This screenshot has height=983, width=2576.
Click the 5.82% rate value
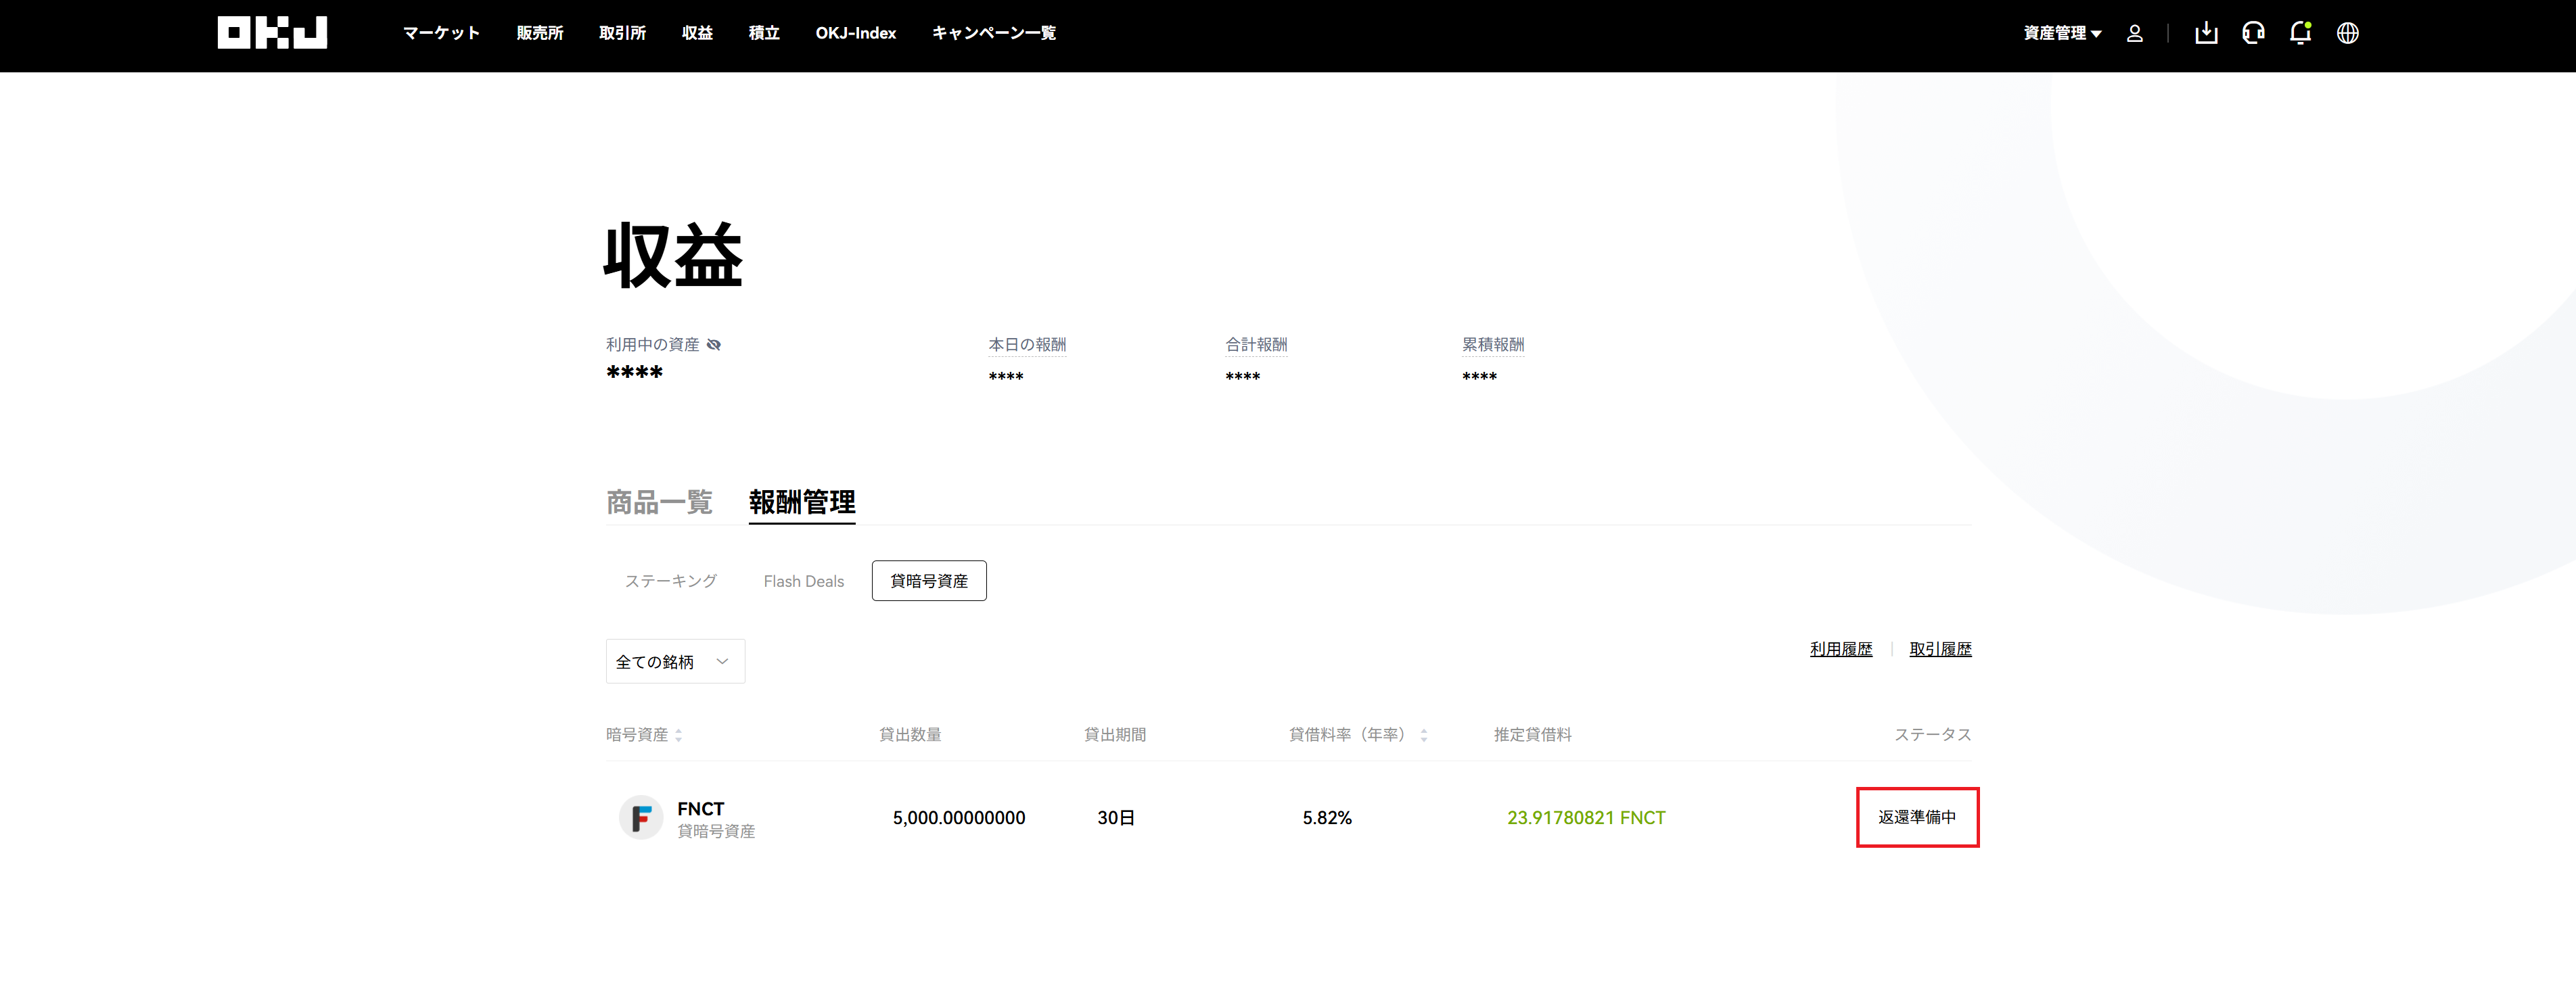point(1327,818)
